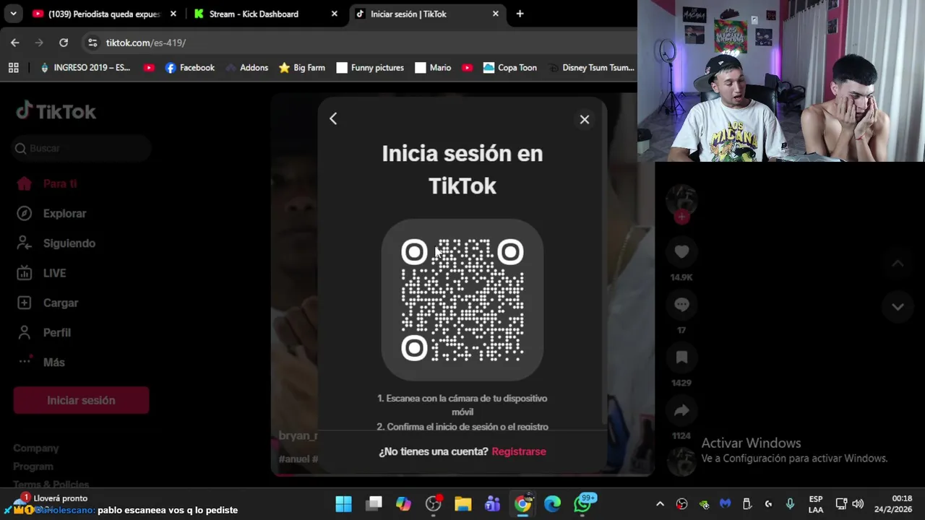Click the Malwarebytes tray icon

[x=726, y=504]
